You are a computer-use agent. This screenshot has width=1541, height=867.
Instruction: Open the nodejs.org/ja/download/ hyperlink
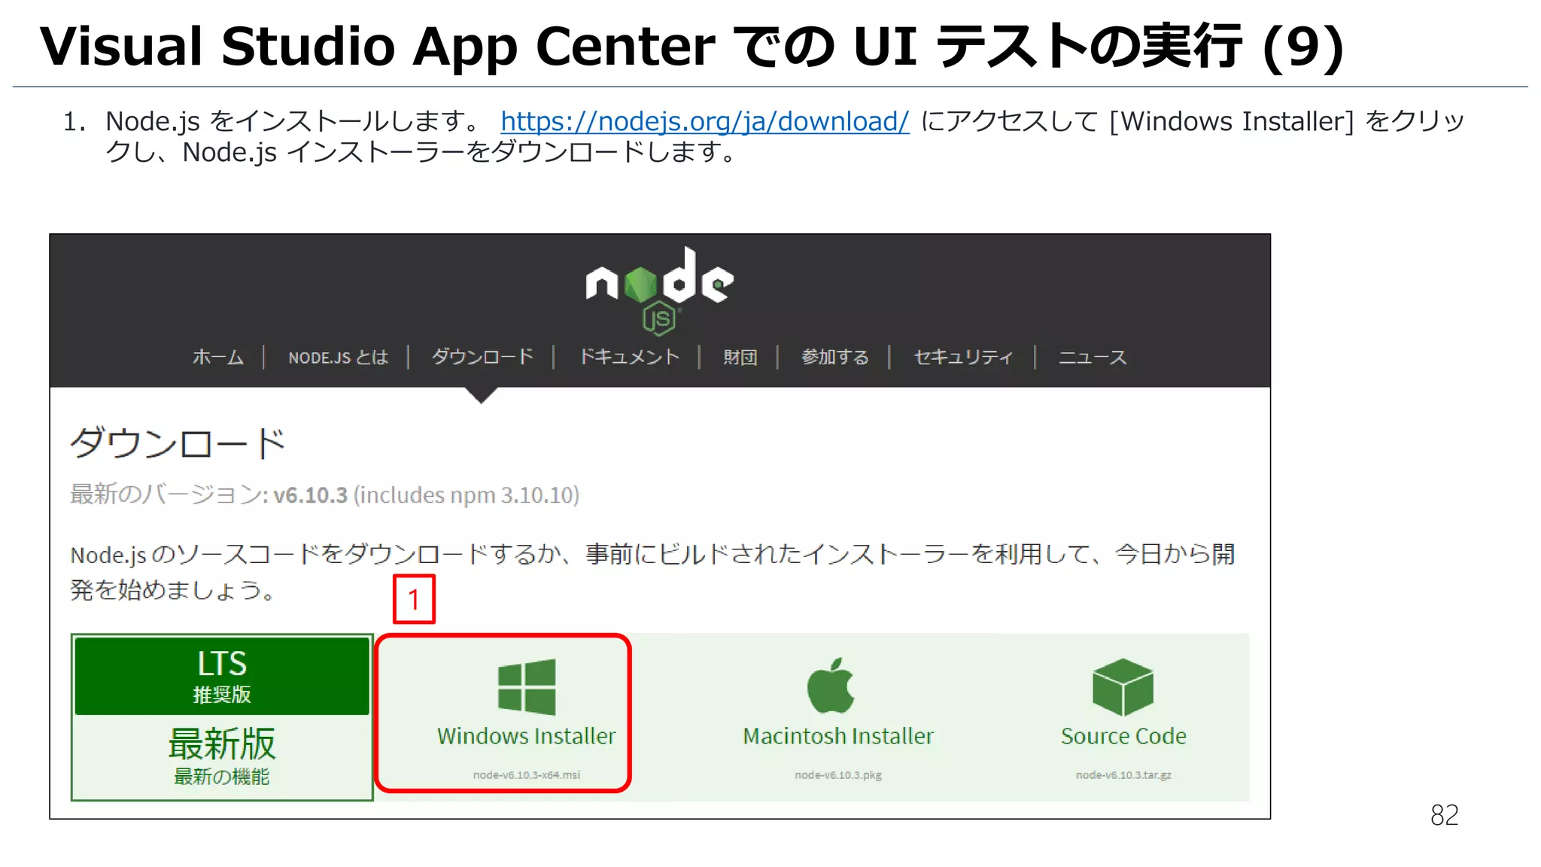pyautogui.click(x=704, y=121)
